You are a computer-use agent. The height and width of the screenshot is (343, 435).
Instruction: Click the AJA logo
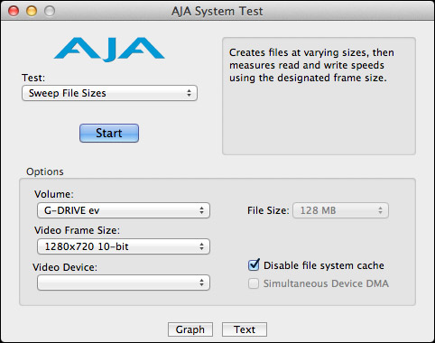109,50
